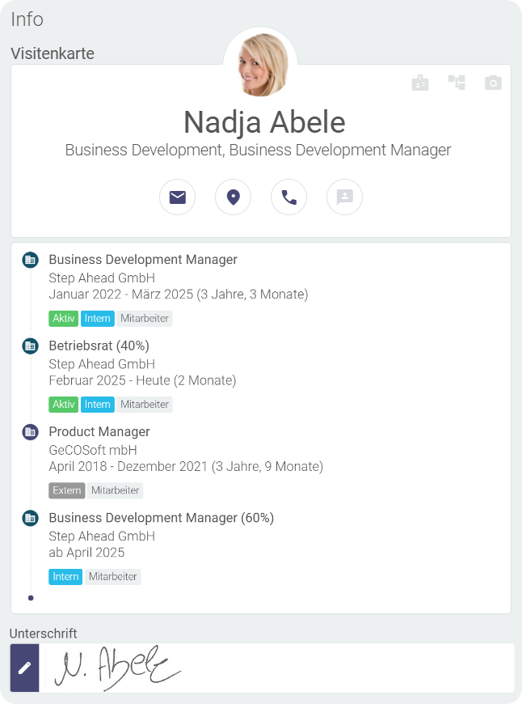522x704 pixels.
Task: Open the contact card message icon
Action: tap(344, 197)
